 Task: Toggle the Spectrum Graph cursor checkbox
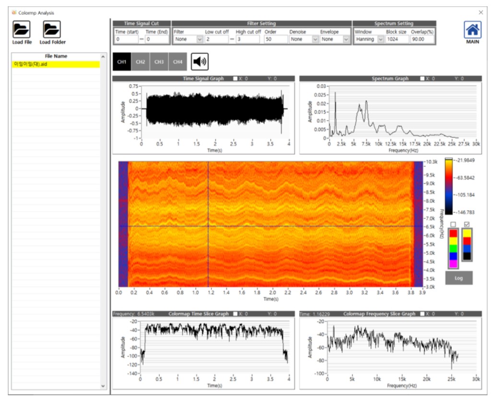422,79
